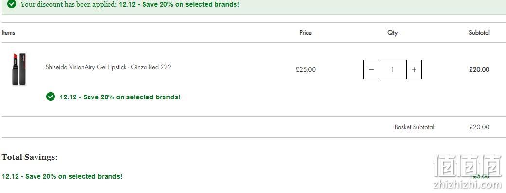This screenshot has width=506, height=193.
Task: Click the Subtotal column header
Action: click(x=479, y=32)
